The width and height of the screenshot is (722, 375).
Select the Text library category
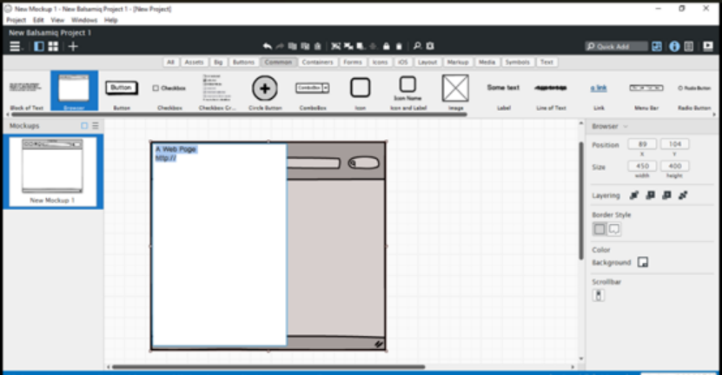point(546,62)
